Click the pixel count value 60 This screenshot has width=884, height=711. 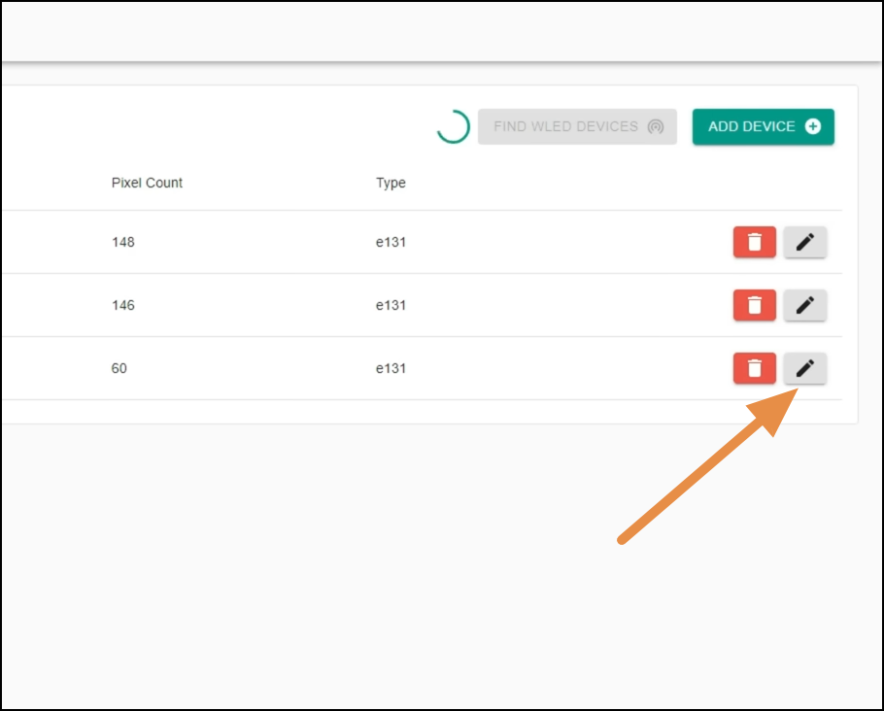coord(119,368)
